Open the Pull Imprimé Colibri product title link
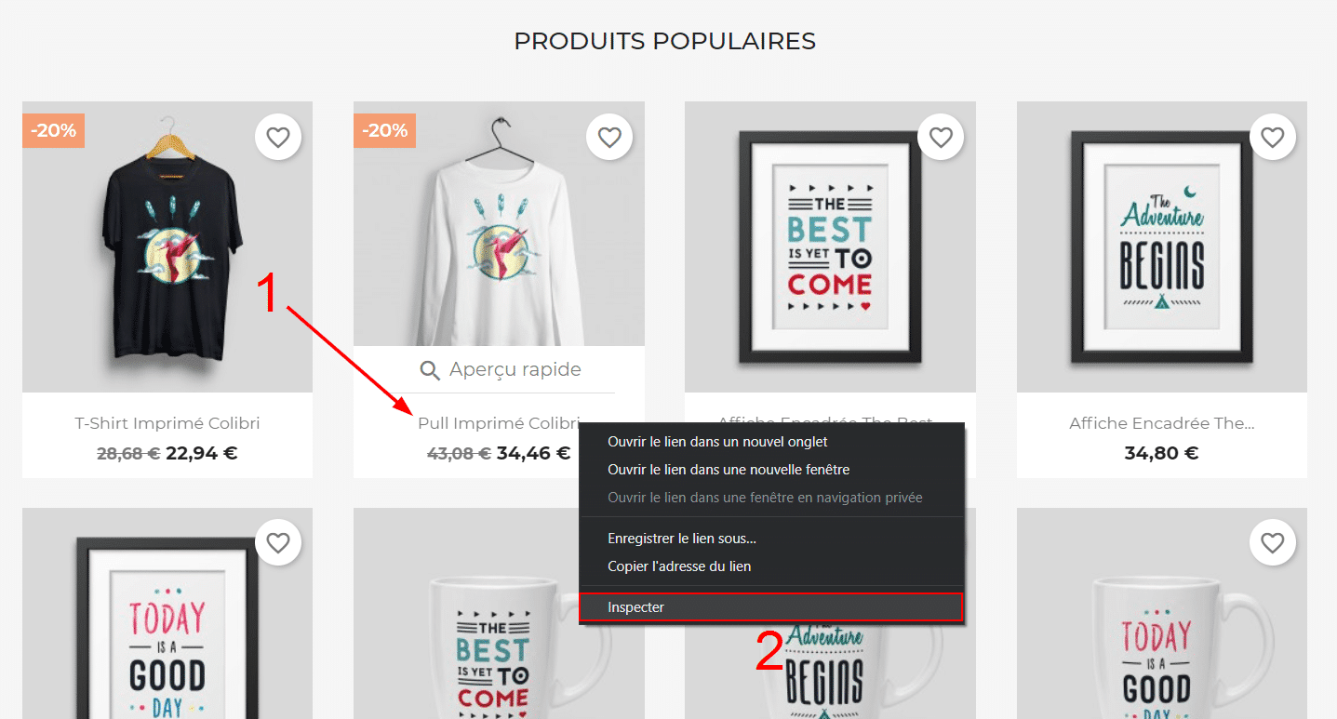 (499, 423)
